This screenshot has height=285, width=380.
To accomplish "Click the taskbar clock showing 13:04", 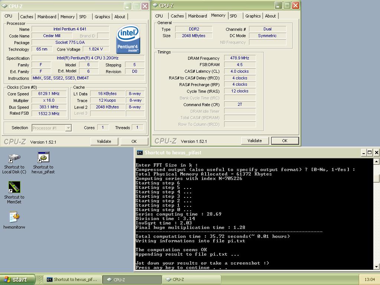I will [x=370, y=279].
